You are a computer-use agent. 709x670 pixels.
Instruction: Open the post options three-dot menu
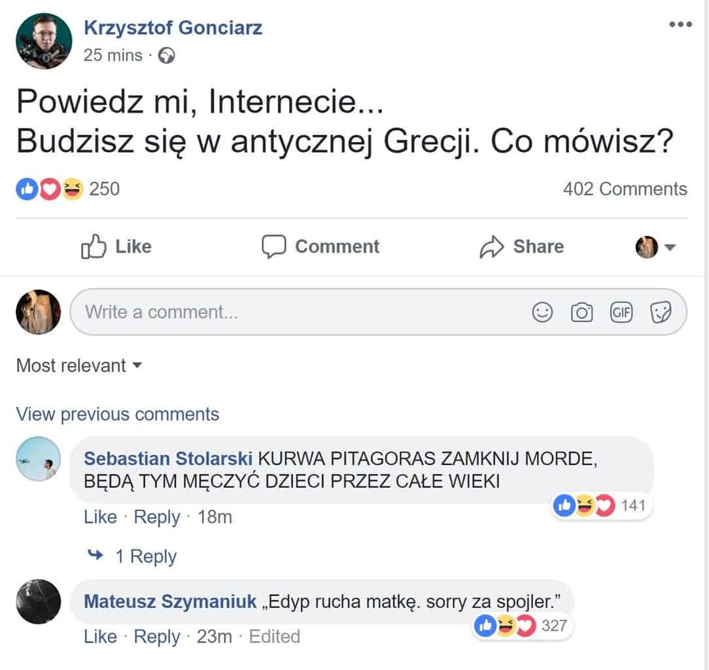[x=680, y=25]
